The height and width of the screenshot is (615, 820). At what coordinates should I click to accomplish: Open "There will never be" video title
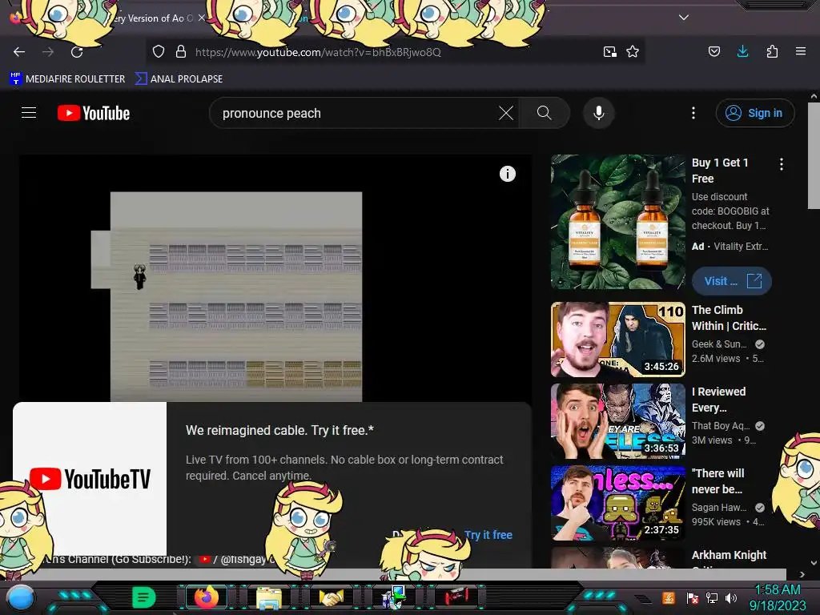tap(717, 481)
